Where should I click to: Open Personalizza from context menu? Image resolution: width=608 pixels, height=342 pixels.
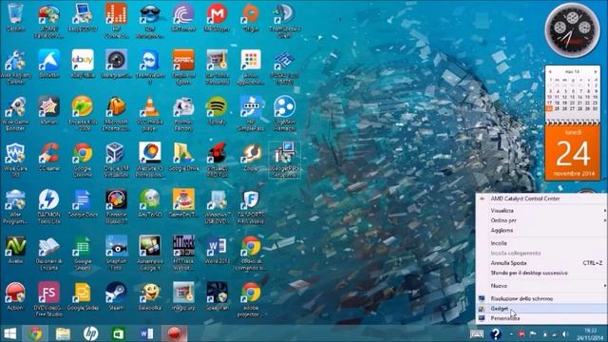pos(541,318)
